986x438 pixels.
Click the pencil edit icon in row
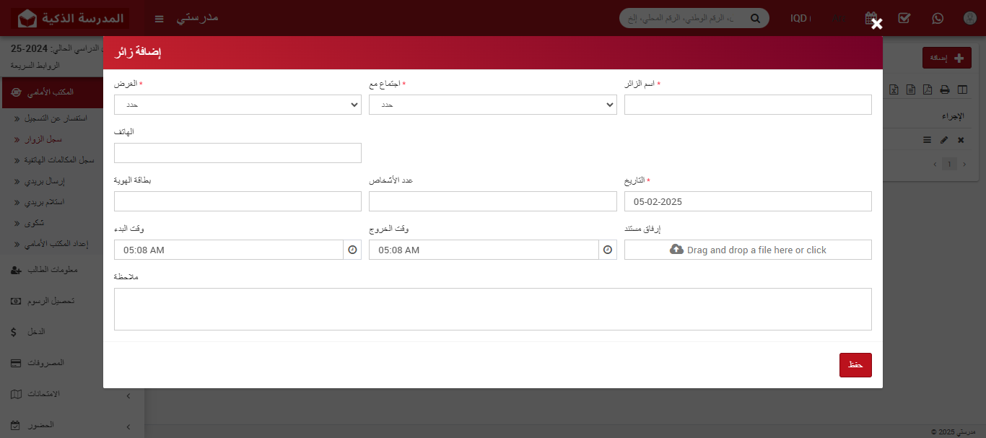[x=944, y=140]
